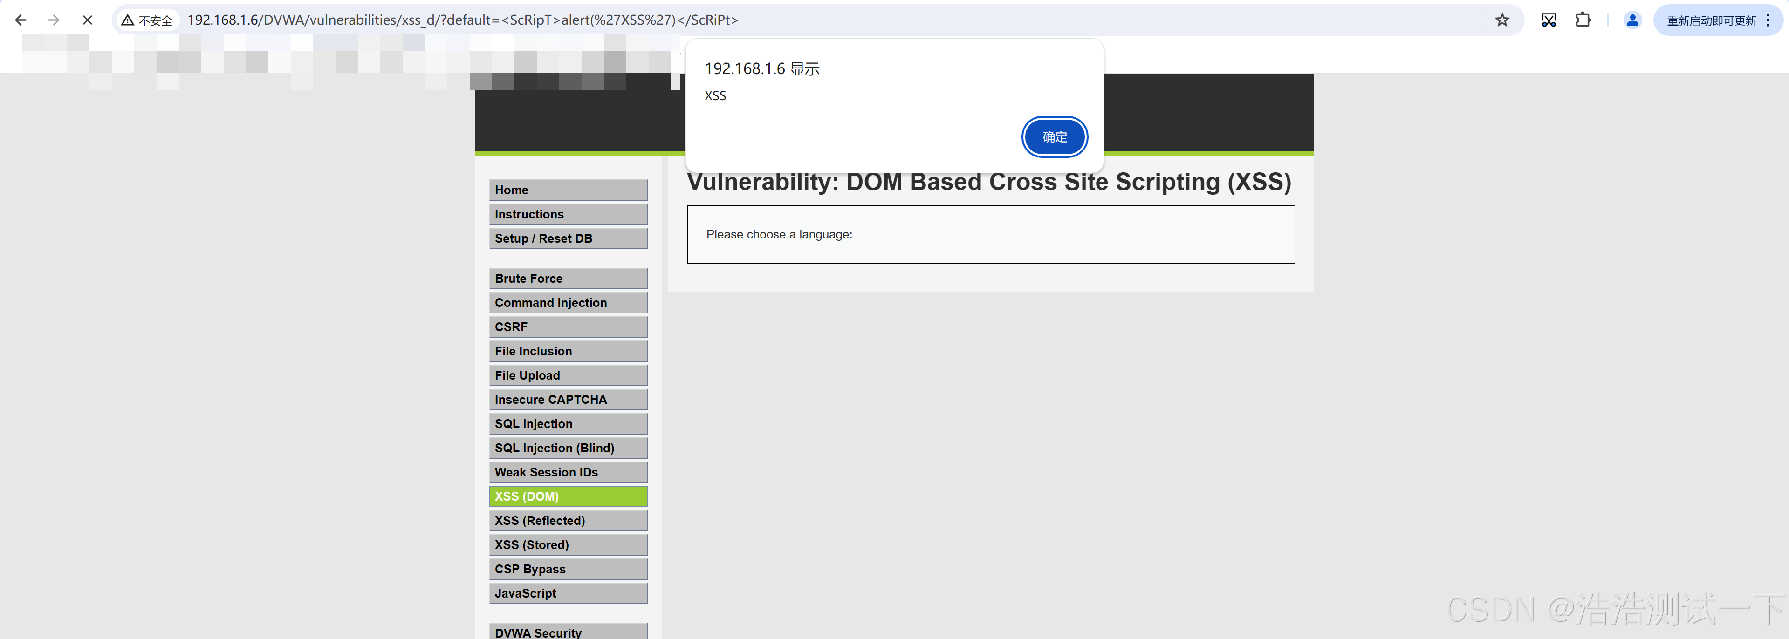
Task: Open Instructions menu item
Action: 568,214
